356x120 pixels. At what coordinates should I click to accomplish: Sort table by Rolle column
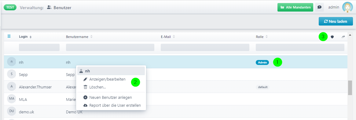262,37
